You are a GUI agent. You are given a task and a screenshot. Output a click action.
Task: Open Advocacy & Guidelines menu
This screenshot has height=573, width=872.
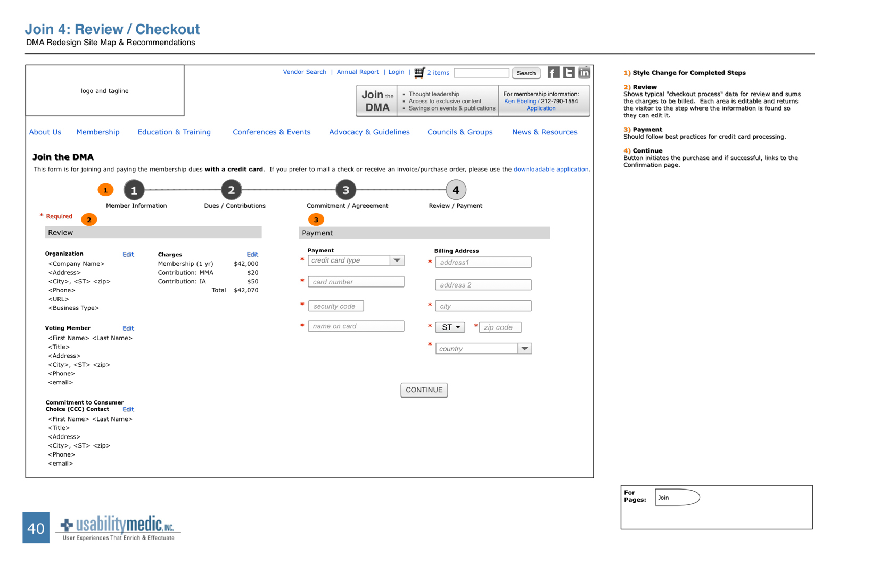click(369, 132)
